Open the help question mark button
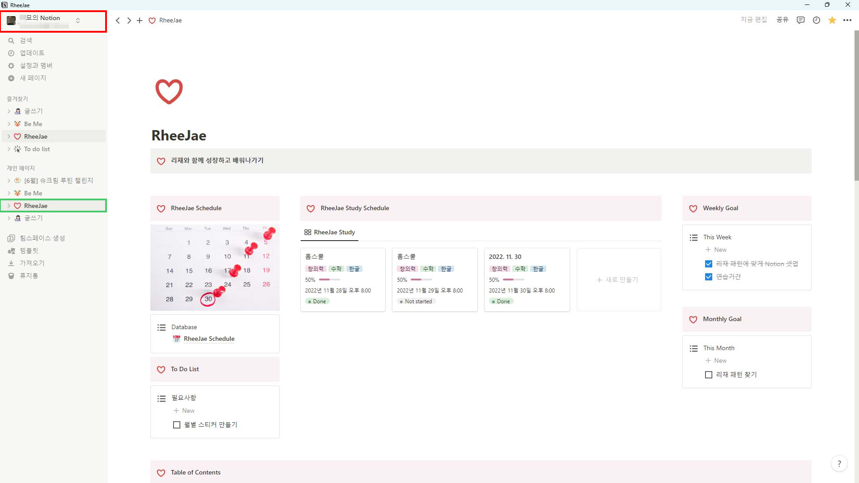859x483 pixels. click(839, 464)
